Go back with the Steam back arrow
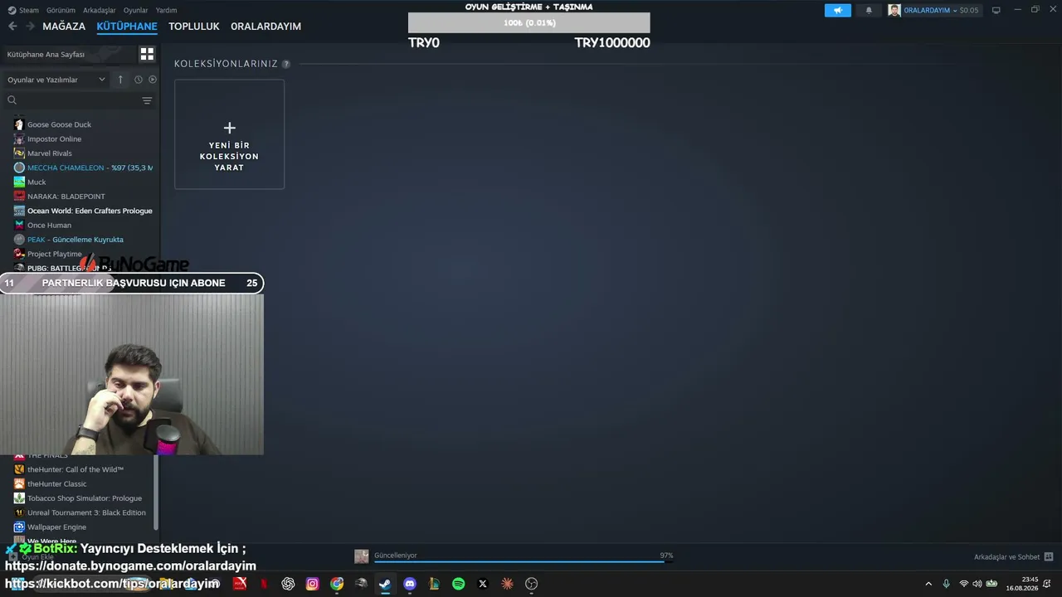Screen dimensions: 1062x597 (12, 27)
